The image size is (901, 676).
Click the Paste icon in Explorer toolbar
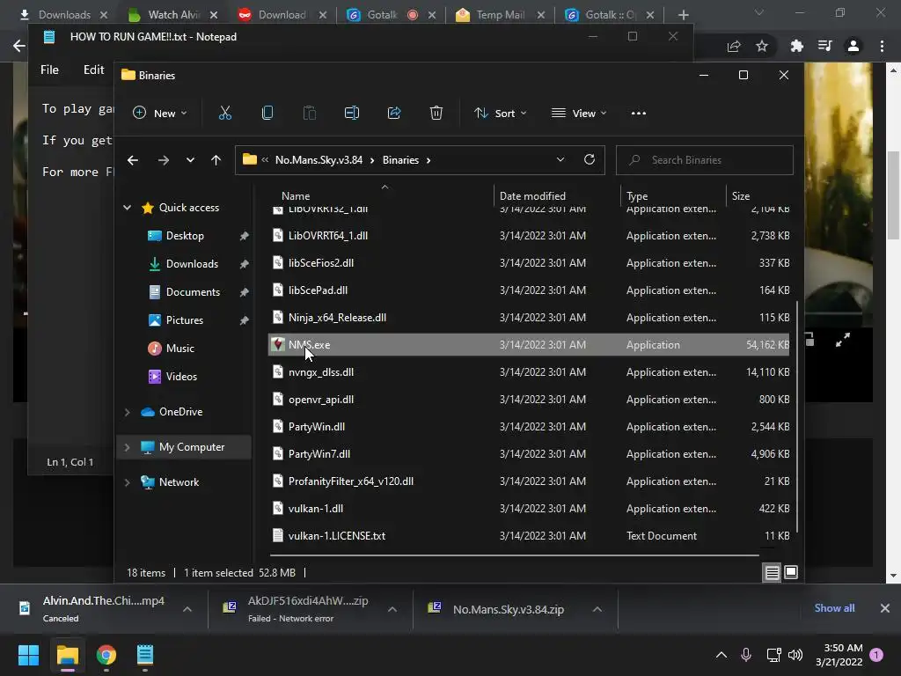point(309,114)
